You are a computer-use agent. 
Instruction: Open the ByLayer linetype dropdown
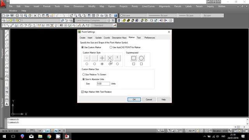(x=163, y=16)
